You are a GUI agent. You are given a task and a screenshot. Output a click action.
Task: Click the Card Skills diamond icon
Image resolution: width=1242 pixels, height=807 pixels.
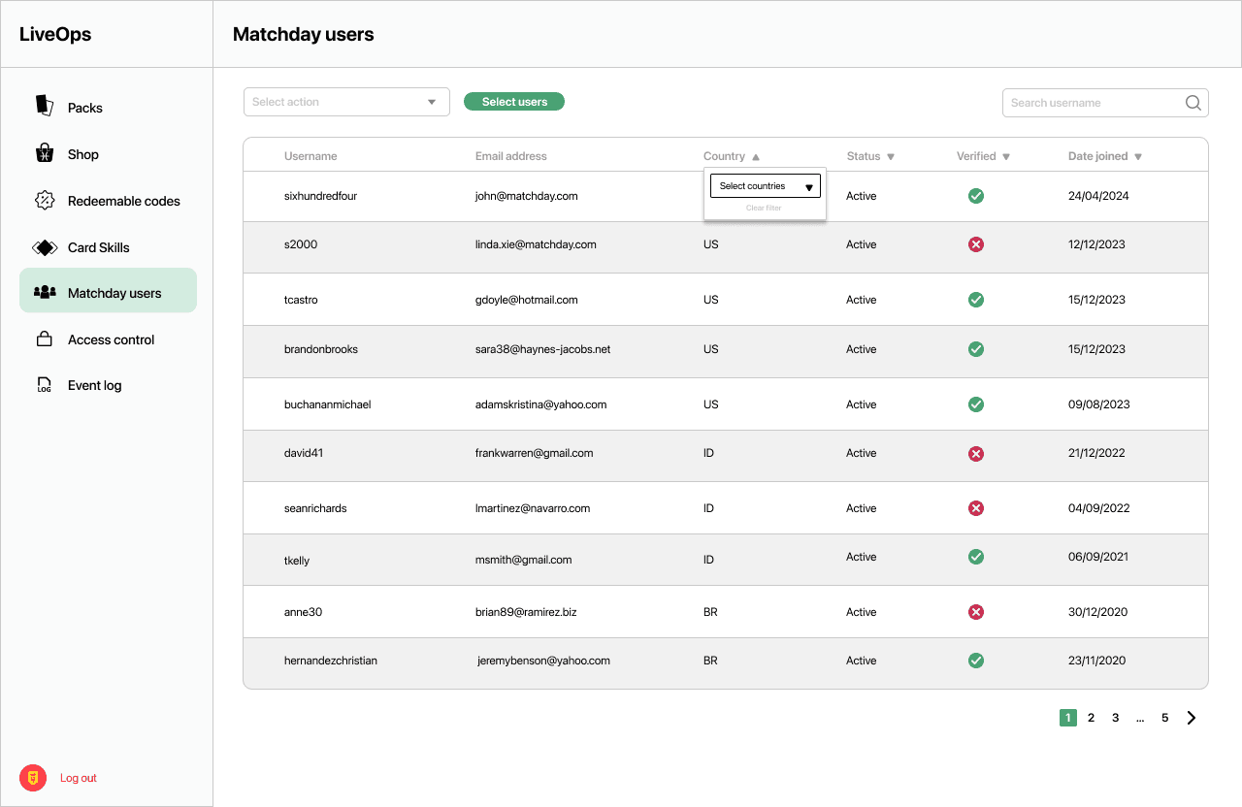click(45, 247)
